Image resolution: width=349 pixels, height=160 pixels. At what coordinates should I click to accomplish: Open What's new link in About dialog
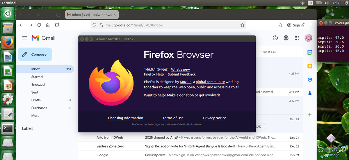click(x=180, y=70)
